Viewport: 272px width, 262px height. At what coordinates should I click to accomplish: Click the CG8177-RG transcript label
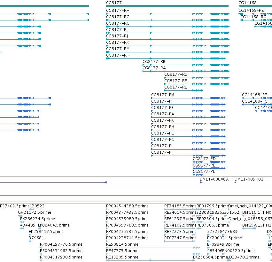[x=118, y=23]
